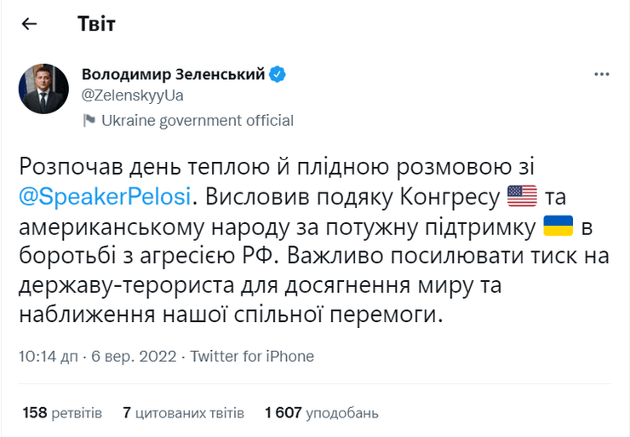Open Zelenskyy's profile avatar
Viewport: 630px width, 437px height.
(x=43, y=89)
